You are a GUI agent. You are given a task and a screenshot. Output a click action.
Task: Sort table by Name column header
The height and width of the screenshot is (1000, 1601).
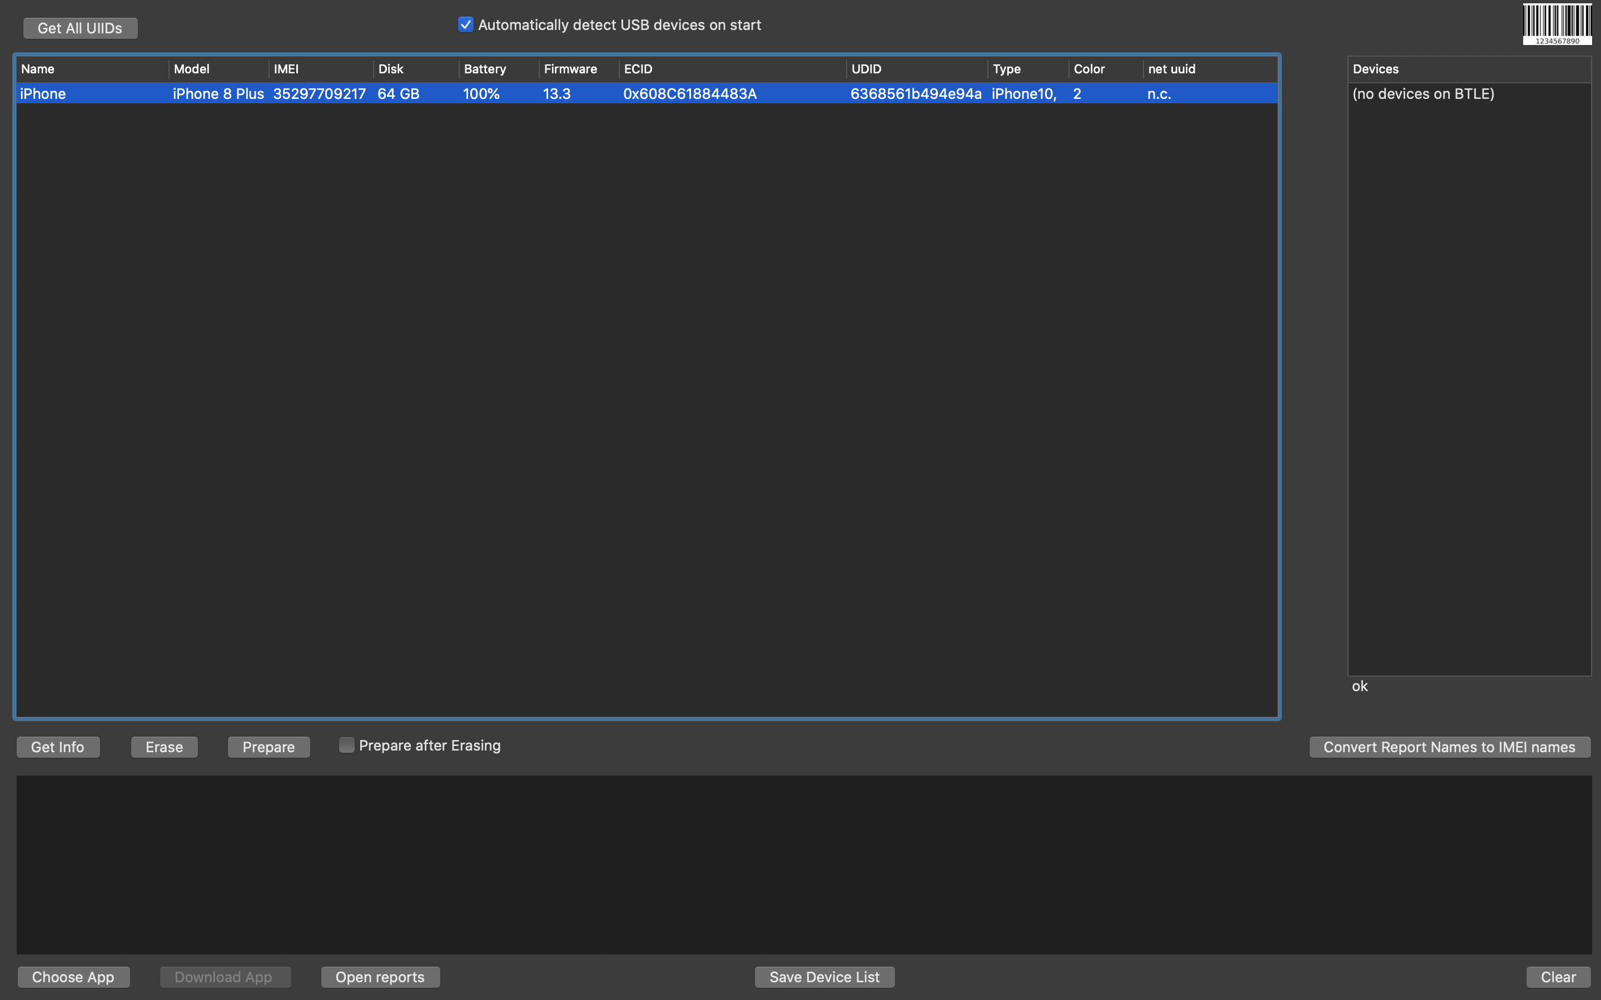(92, 69)
